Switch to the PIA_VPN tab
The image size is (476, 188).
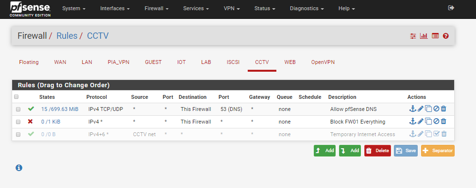click(119, 62)
